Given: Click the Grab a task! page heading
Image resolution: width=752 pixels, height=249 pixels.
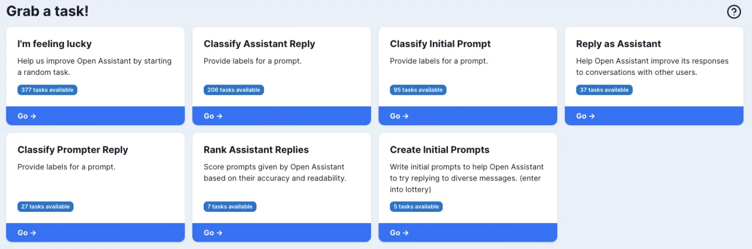Looking at the screenshot, I should [x=47, y=11].
